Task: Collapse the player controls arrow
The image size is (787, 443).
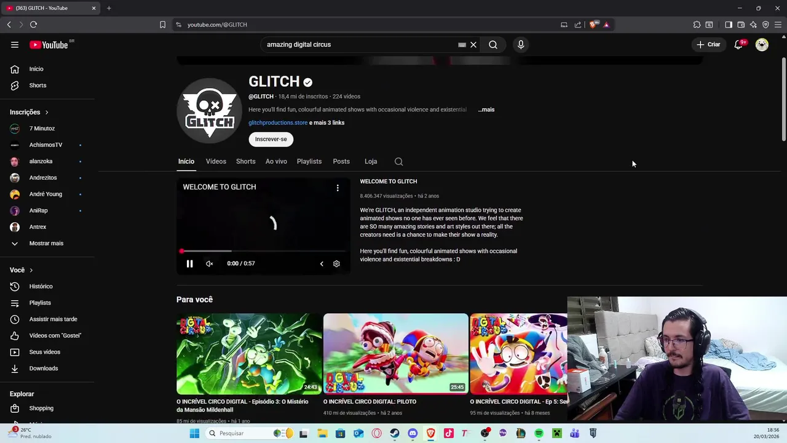Action: point(321,263)
